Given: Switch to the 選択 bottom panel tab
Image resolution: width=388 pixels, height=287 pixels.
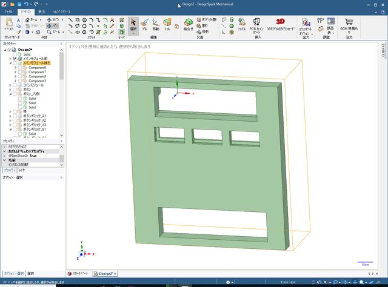Looking at the screenshot, I should coord(31,274).
